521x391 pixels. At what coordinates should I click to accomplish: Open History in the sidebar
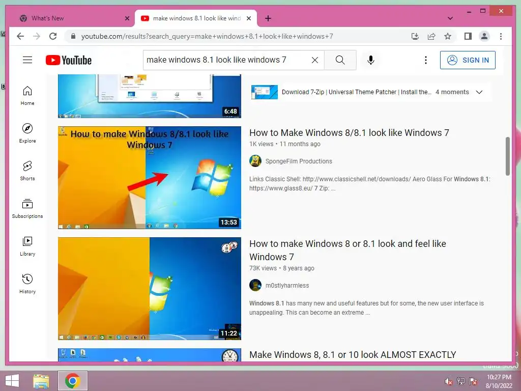click(27, 284)
